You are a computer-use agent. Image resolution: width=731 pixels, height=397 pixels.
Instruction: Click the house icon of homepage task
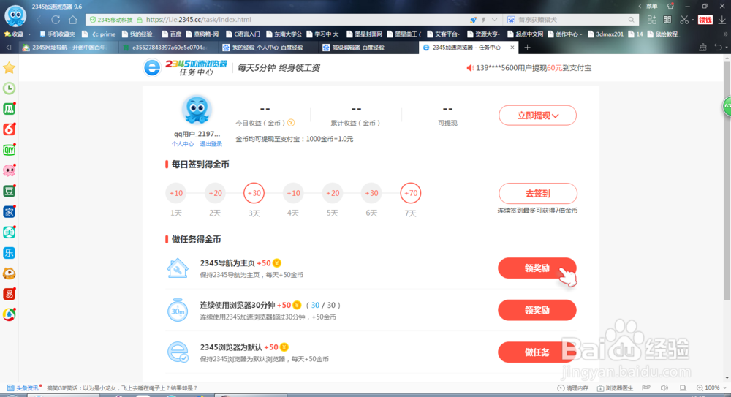point(178,268)
